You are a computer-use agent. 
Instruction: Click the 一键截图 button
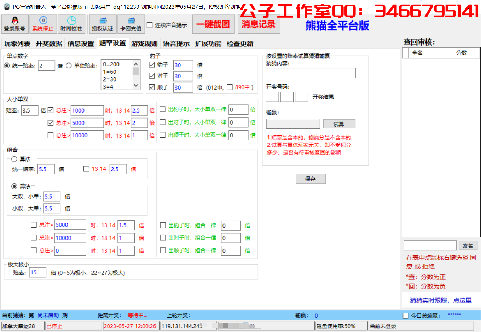(x=213, y=24)
